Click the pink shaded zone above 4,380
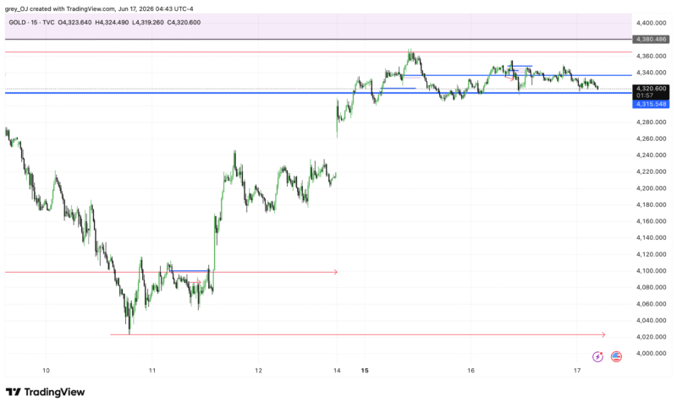The width and height of the screenshot is (677, 407). tap(318, 26)
